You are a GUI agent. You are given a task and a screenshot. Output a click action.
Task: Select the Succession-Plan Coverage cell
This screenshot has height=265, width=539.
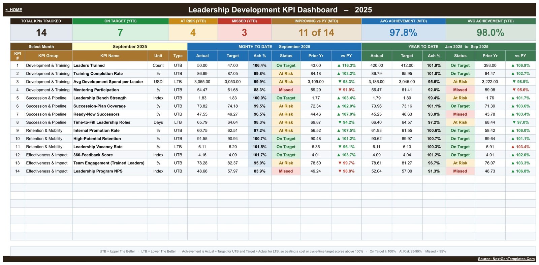pyautogui.click(x=110, y=106)
